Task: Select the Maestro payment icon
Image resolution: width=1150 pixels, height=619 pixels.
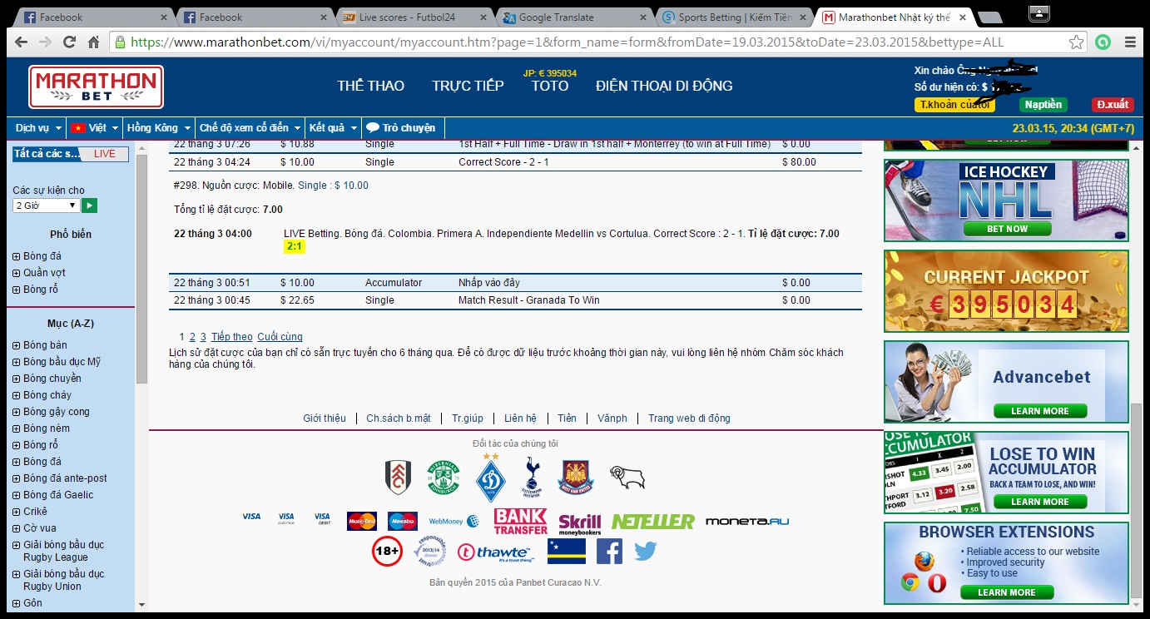Action: coord(403,522)
